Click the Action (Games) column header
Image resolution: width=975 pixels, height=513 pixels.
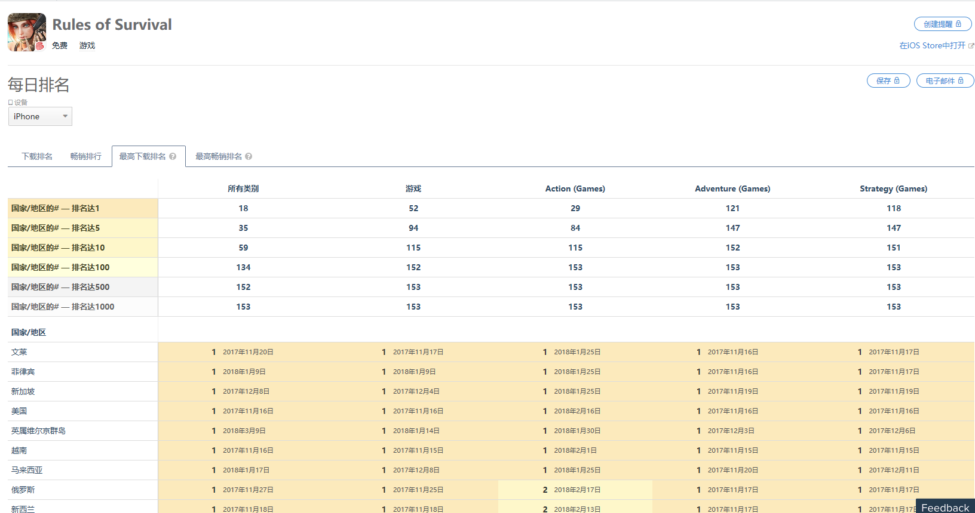point(575,188)
